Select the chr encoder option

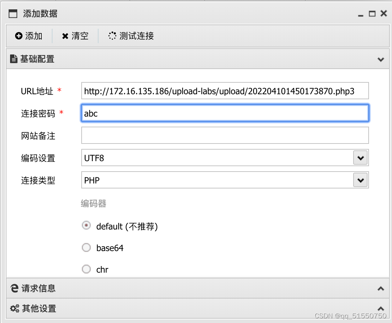point(86,269)
